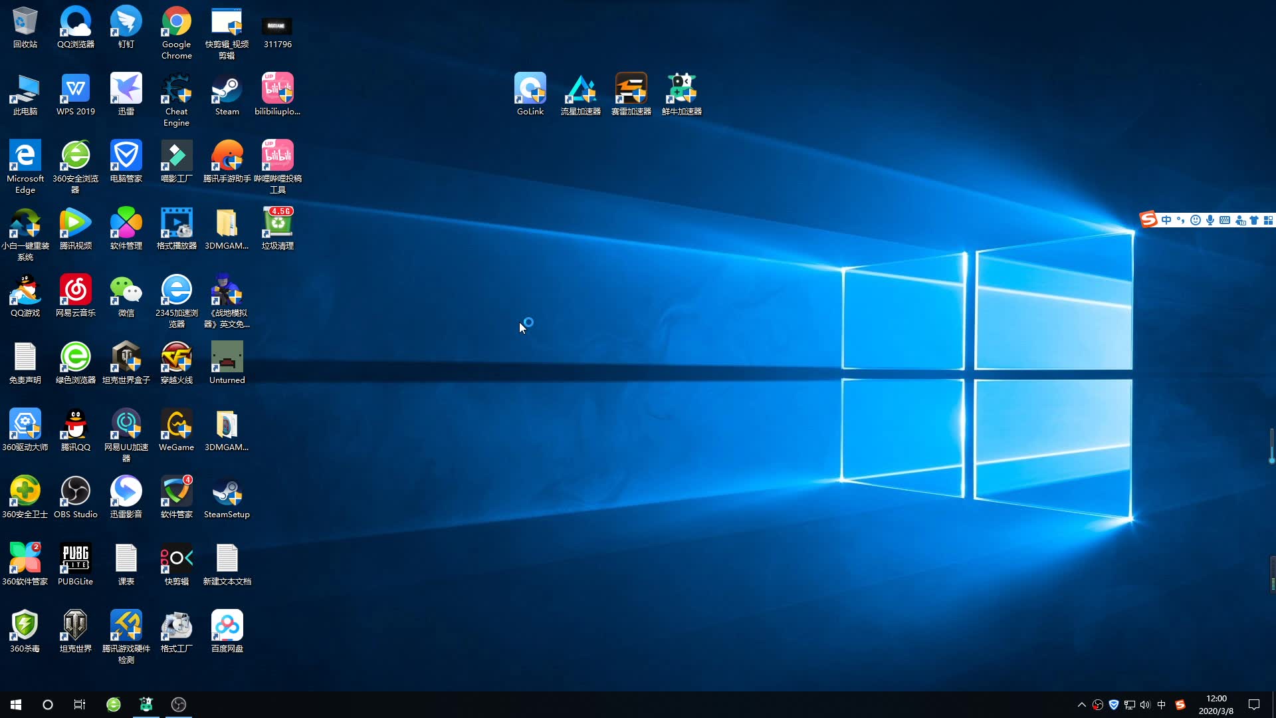Viewport: 1276px width, 718px height.
Task: Open the 腾讯QQ penguin icon
Action: coord(76,431)
